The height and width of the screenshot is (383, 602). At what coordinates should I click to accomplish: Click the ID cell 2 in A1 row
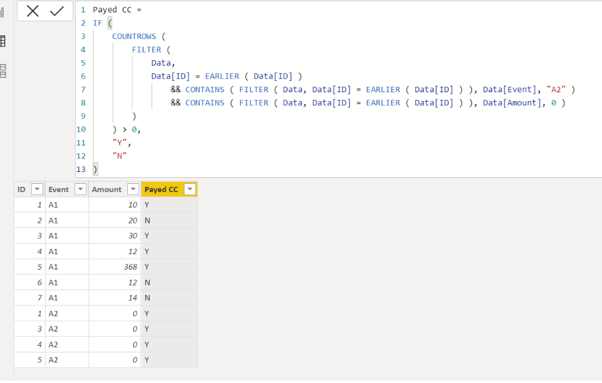point(30,220)
